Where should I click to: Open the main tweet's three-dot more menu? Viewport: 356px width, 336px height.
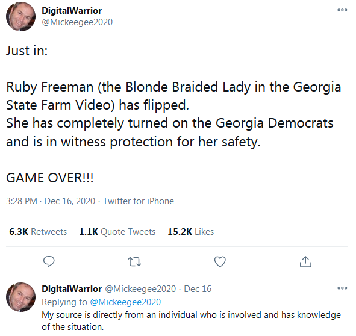342,10
